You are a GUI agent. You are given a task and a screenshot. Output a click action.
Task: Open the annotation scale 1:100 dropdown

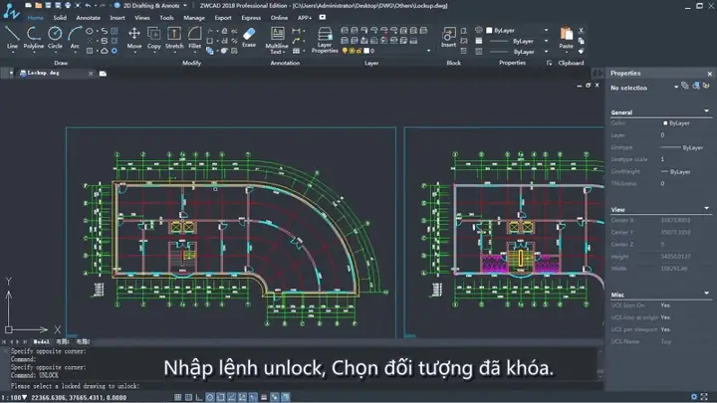tap(14, 397)
